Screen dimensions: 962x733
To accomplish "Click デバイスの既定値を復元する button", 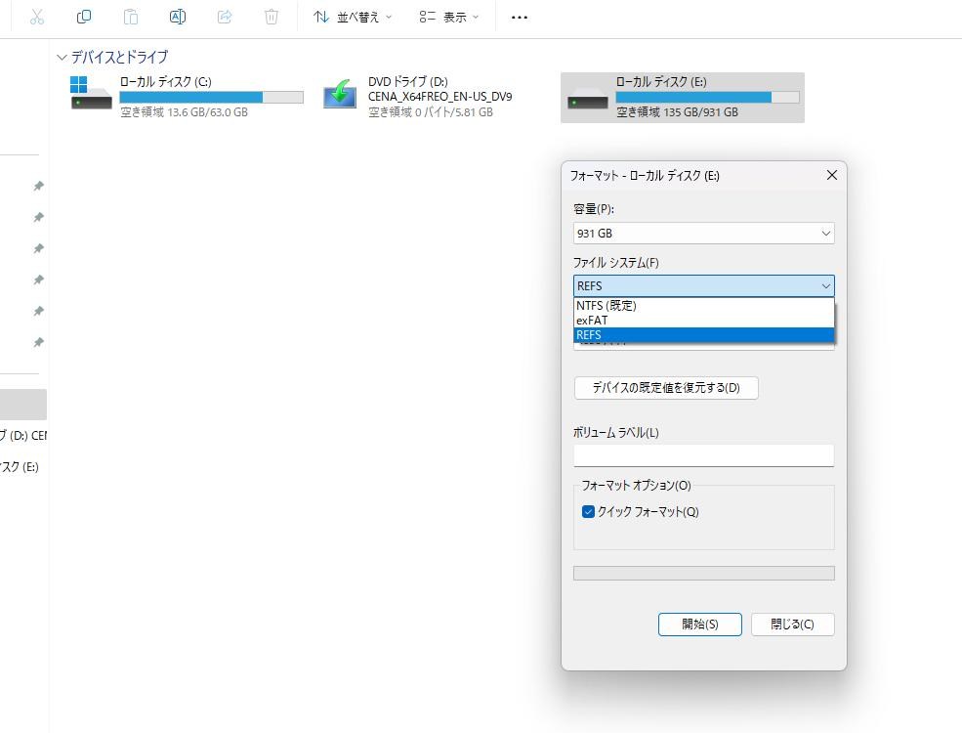I will (x=666, y=388).
